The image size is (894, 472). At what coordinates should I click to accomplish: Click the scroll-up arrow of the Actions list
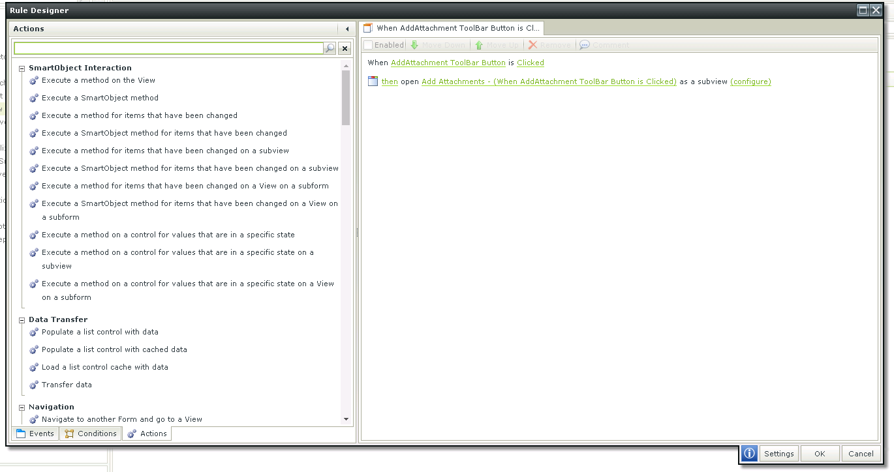coord(346,65)
